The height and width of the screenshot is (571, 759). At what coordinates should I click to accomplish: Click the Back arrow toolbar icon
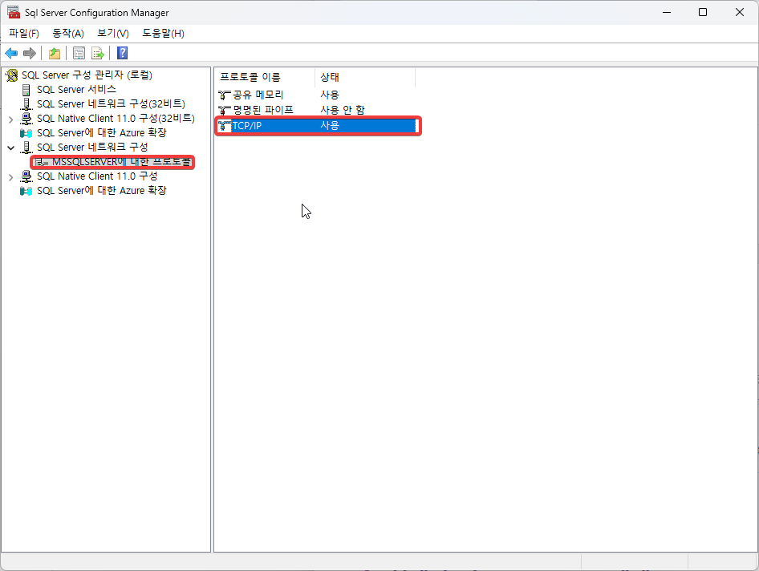(11, 53)
